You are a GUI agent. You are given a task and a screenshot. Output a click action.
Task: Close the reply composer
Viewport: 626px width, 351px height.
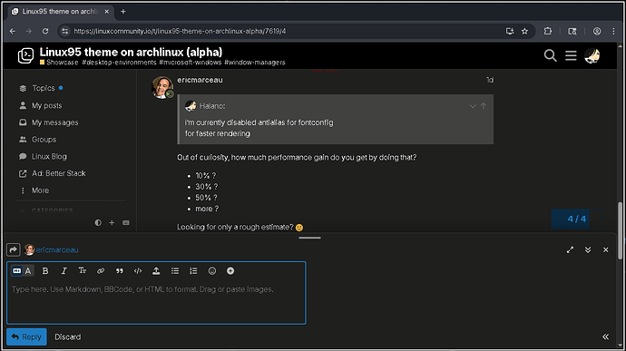(x=606, y=250)
